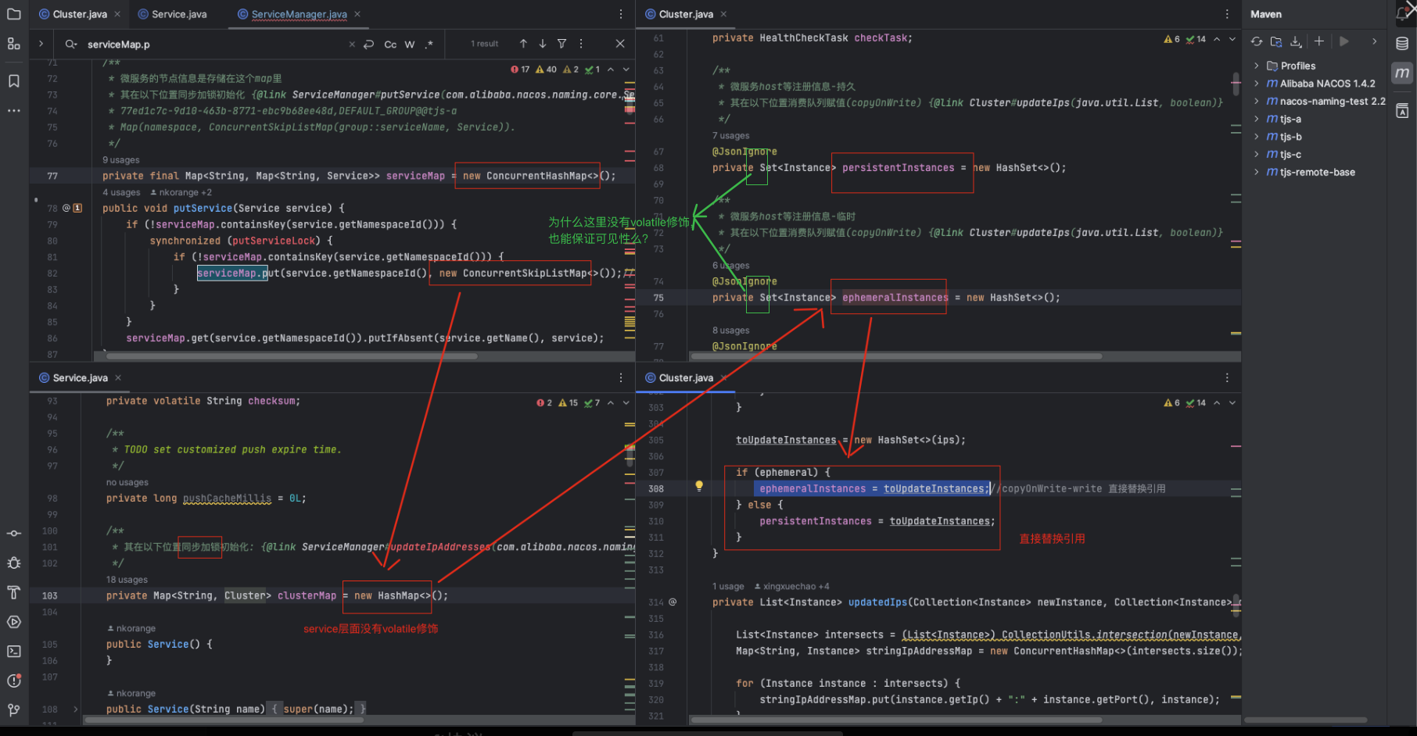Open the Project tool window folder icon
The height and width of the screenshot is (736, 1417).
point(13,14)
